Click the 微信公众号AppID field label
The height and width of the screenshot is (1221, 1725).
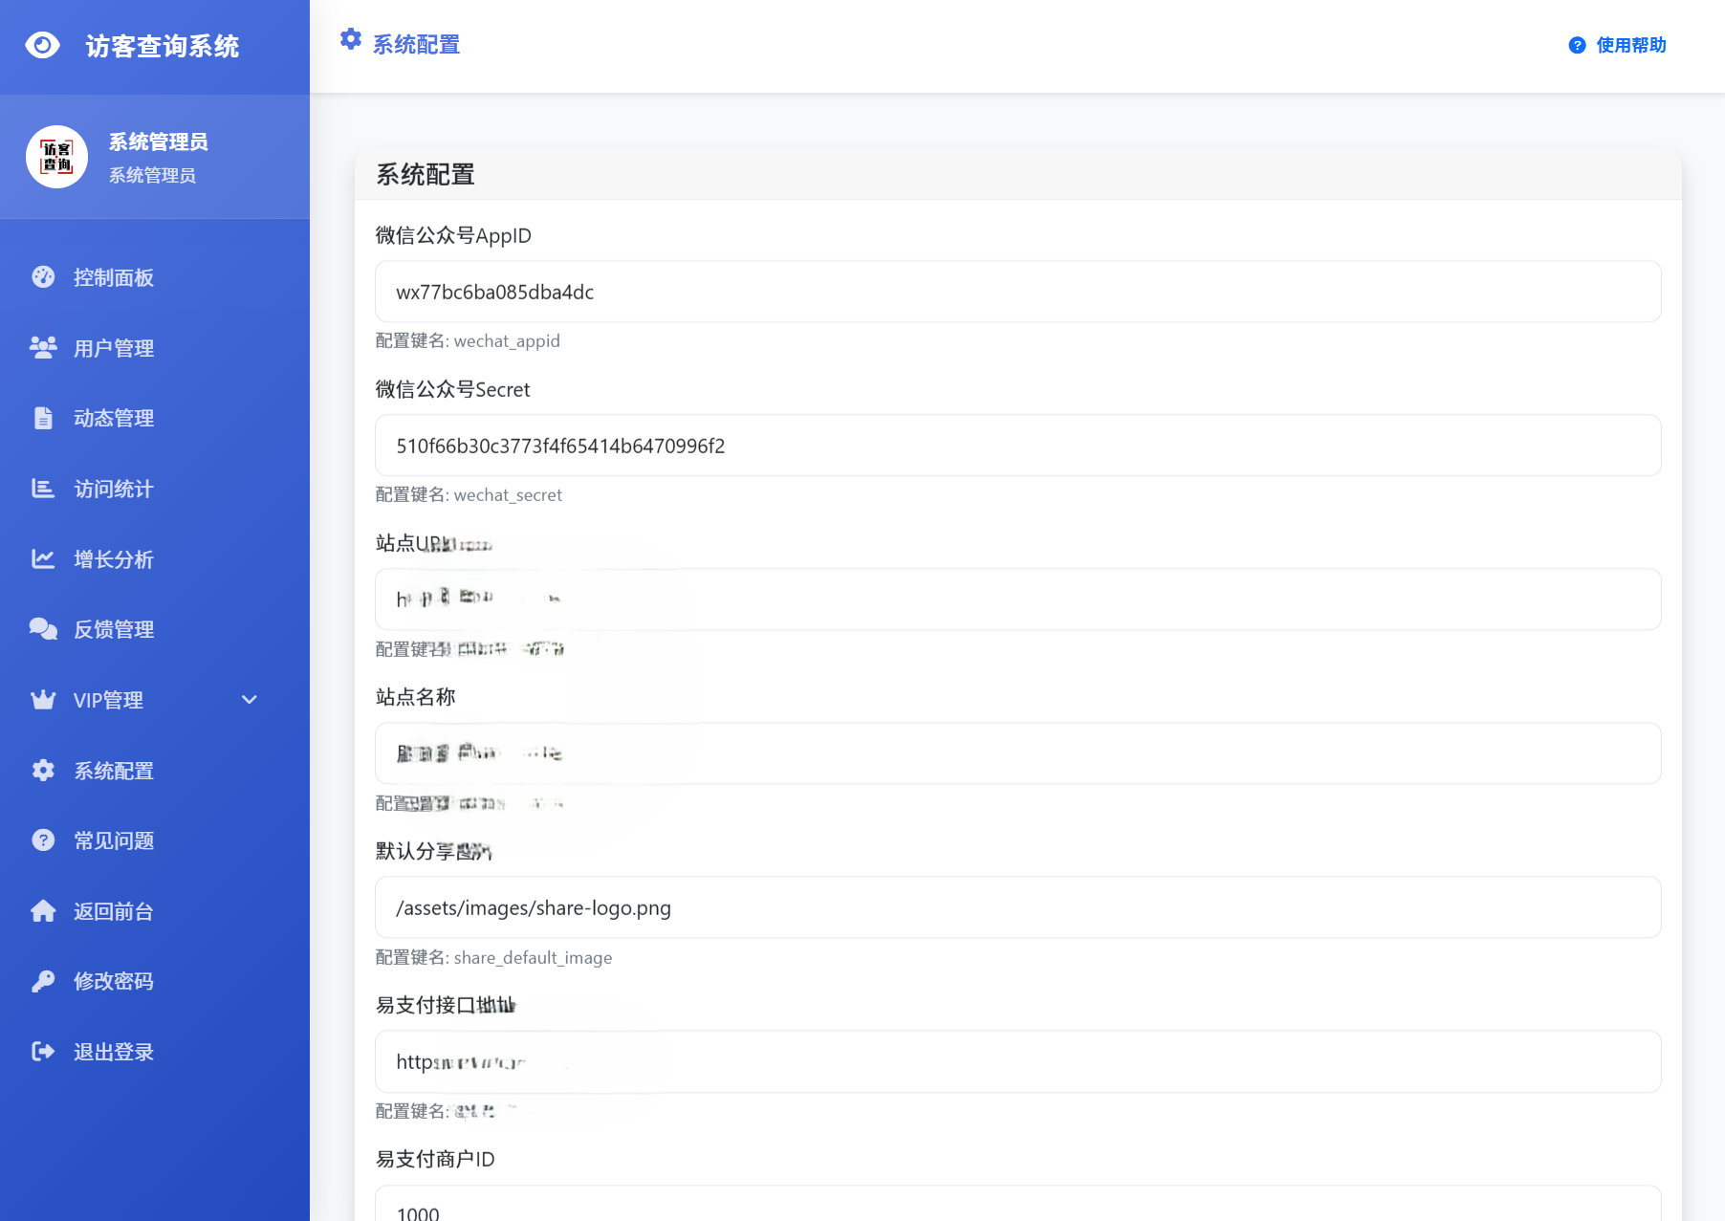click(453, 235)
